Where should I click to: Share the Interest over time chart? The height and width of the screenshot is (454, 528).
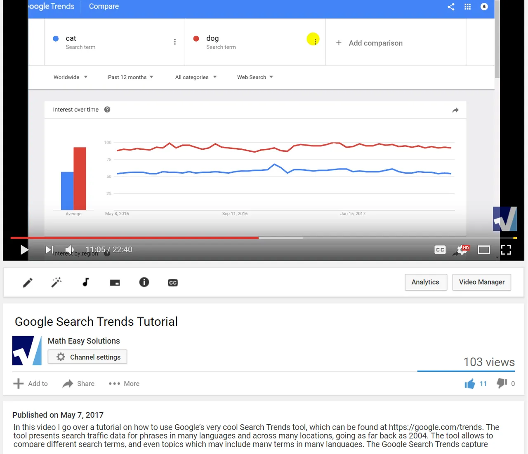click(x=455, y=110)
